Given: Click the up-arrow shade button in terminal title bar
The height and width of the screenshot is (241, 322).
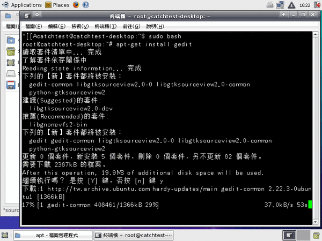Looking at the screenshot, I should point(284,14).
